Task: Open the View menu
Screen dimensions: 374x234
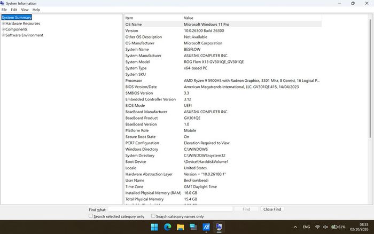Action: pyautogui.click(x=25, y=10)
